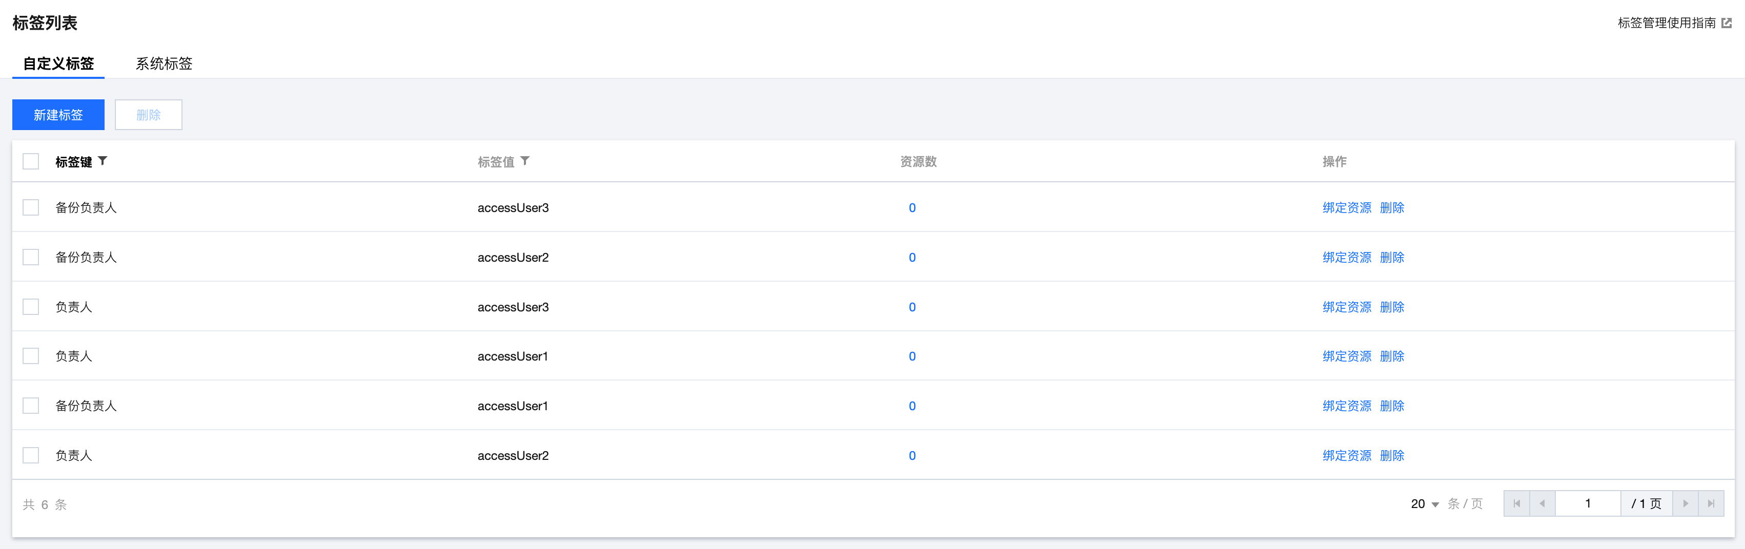Click the 标签键 filter funnel icon

point(103,161)
